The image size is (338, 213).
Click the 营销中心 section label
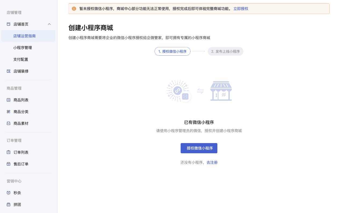14,181
